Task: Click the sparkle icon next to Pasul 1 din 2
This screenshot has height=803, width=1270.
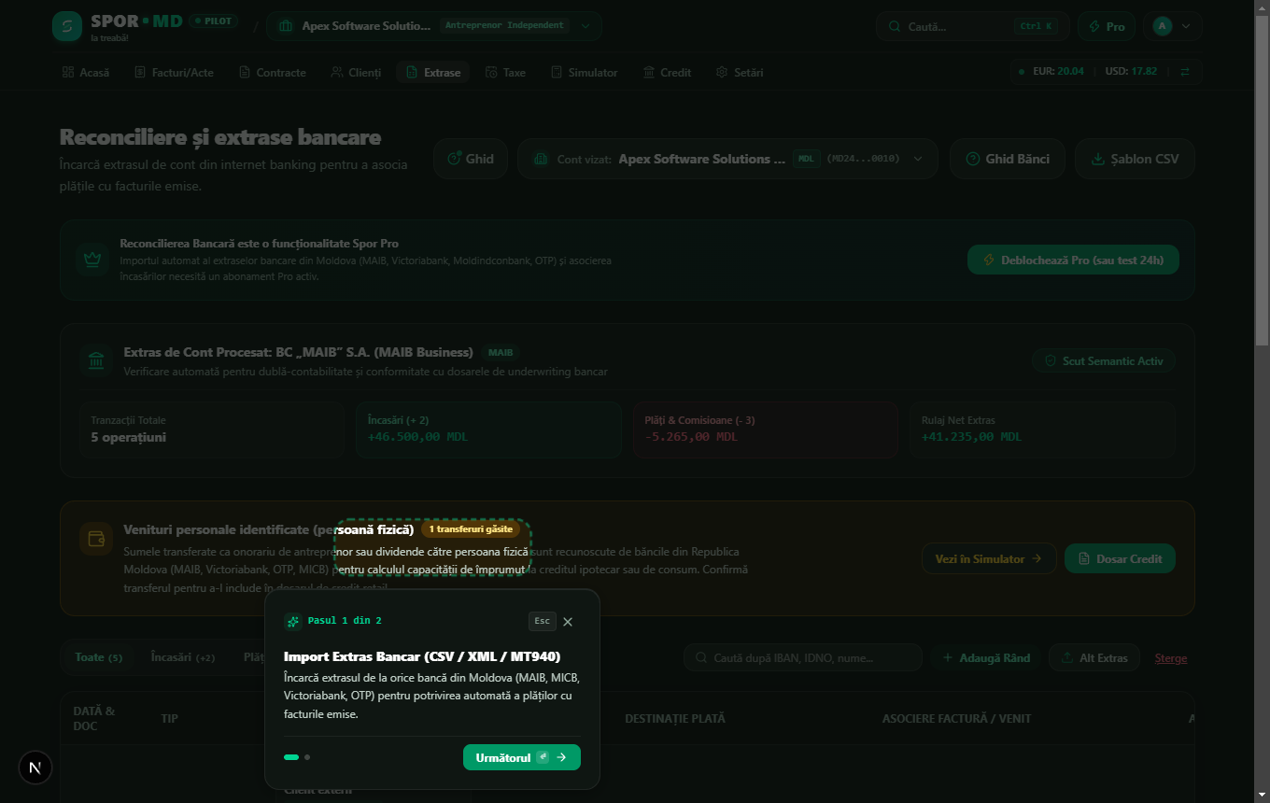Action: (292, 621)
